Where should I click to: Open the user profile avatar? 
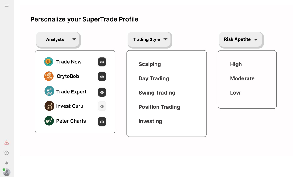pyautogui.click(x=7, y=172)
